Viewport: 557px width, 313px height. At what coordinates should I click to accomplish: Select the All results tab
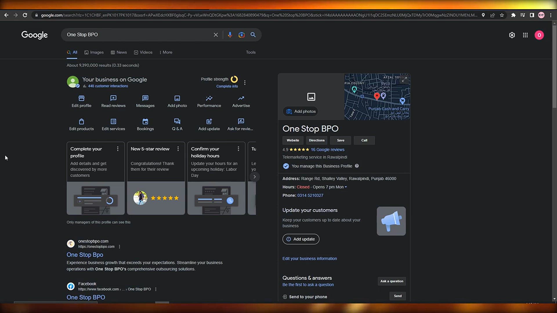[72, 52]
